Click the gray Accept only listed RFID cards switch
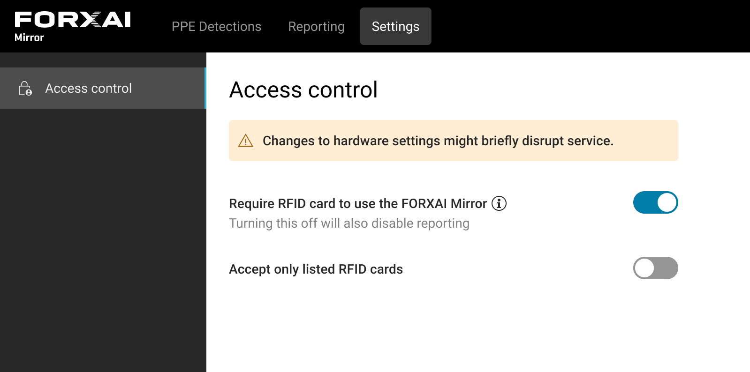The height and width of the screenshot is (372, 750). [656, 268]
